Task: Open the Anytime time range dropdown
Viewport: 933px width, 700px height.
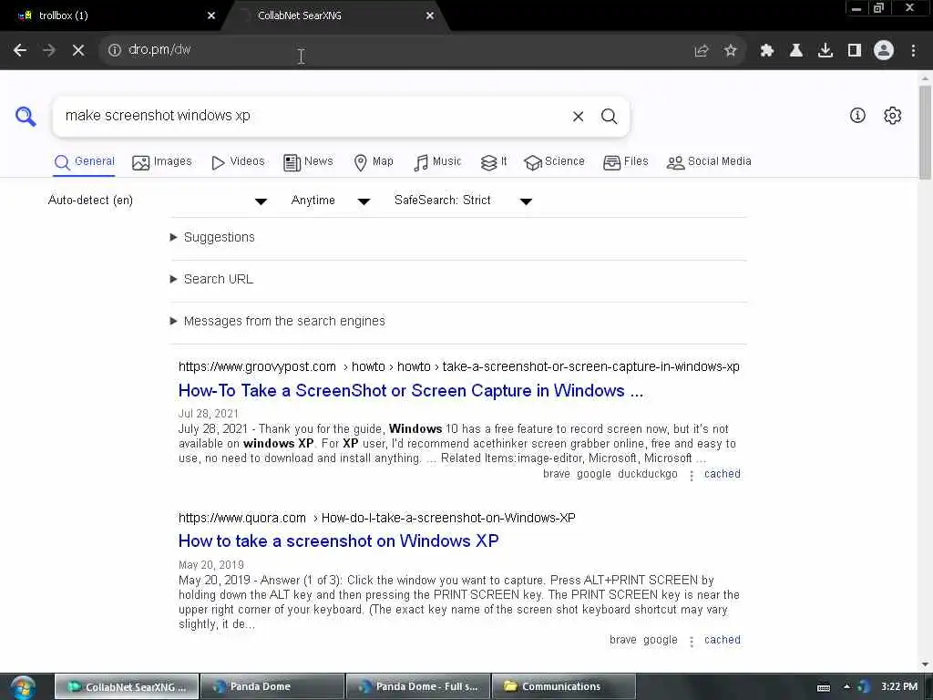Action: point(330,201)
